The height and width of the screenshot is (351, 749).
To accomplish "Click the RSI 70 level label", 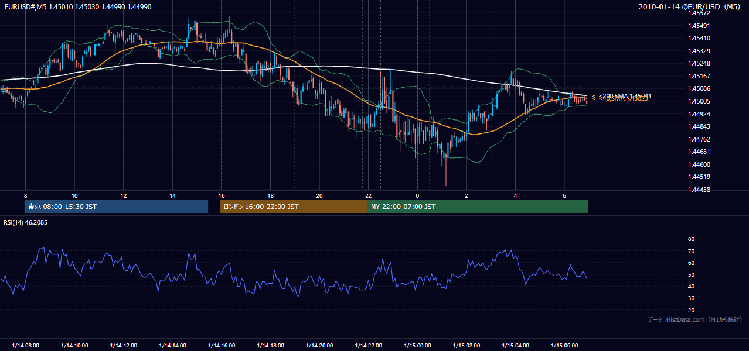I will pos(691,251).
